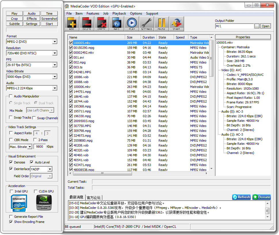Open the File menu

[x=69, y=14]
